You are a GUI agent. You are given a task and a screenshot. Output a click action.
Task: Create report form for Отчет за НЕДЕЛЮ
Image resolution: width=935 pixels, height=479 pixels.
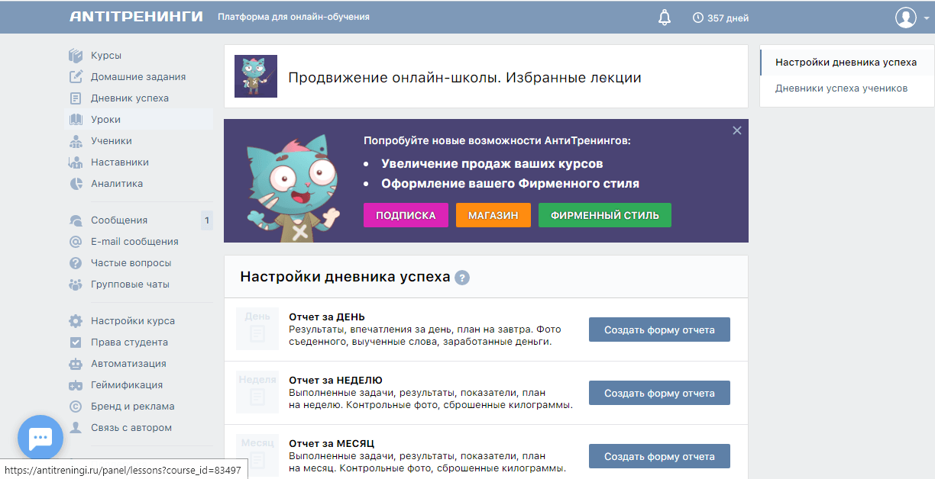[x=659, y=393]
